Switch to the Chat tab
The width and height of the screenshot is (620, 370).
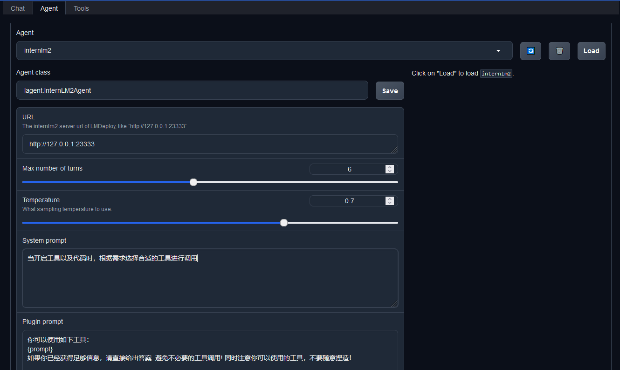[x=18, y=8]
